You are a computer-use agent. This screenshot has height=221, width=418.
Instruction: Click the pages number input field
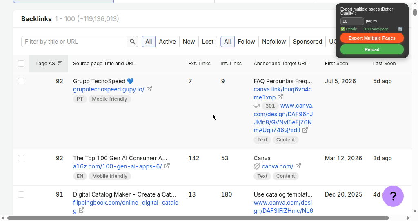[352, 21]
